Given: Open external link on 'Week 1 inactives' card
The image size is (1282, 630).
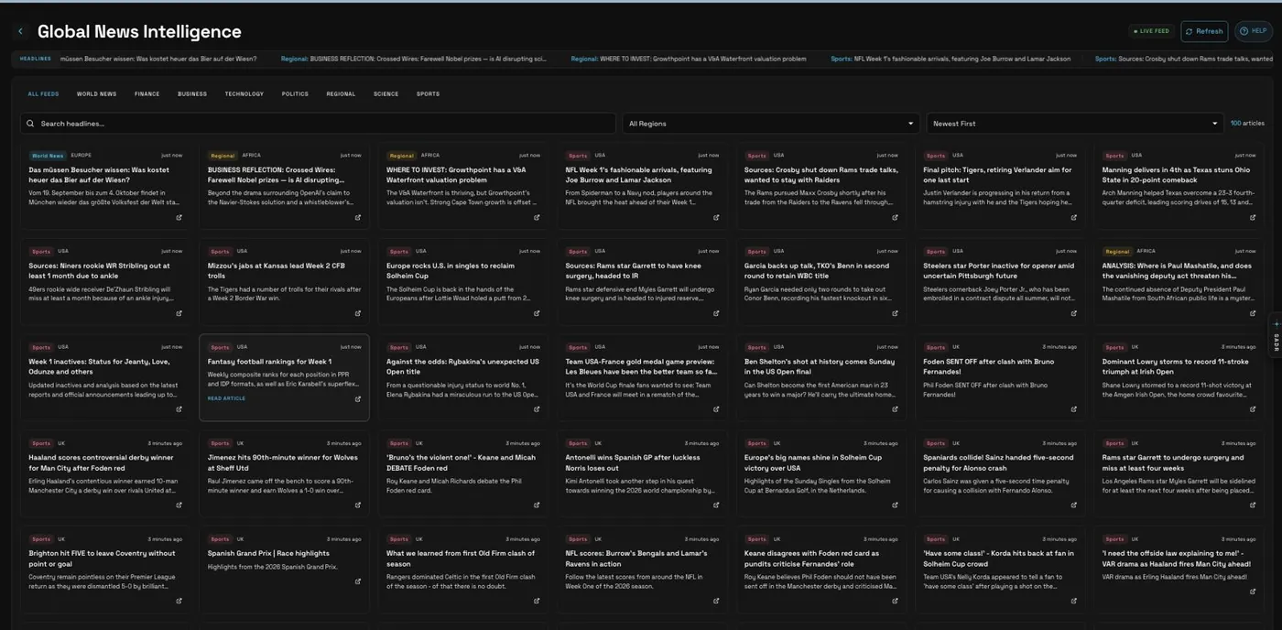Looking at the screenshot, I should pyautogui.click(x=179, y=409).
